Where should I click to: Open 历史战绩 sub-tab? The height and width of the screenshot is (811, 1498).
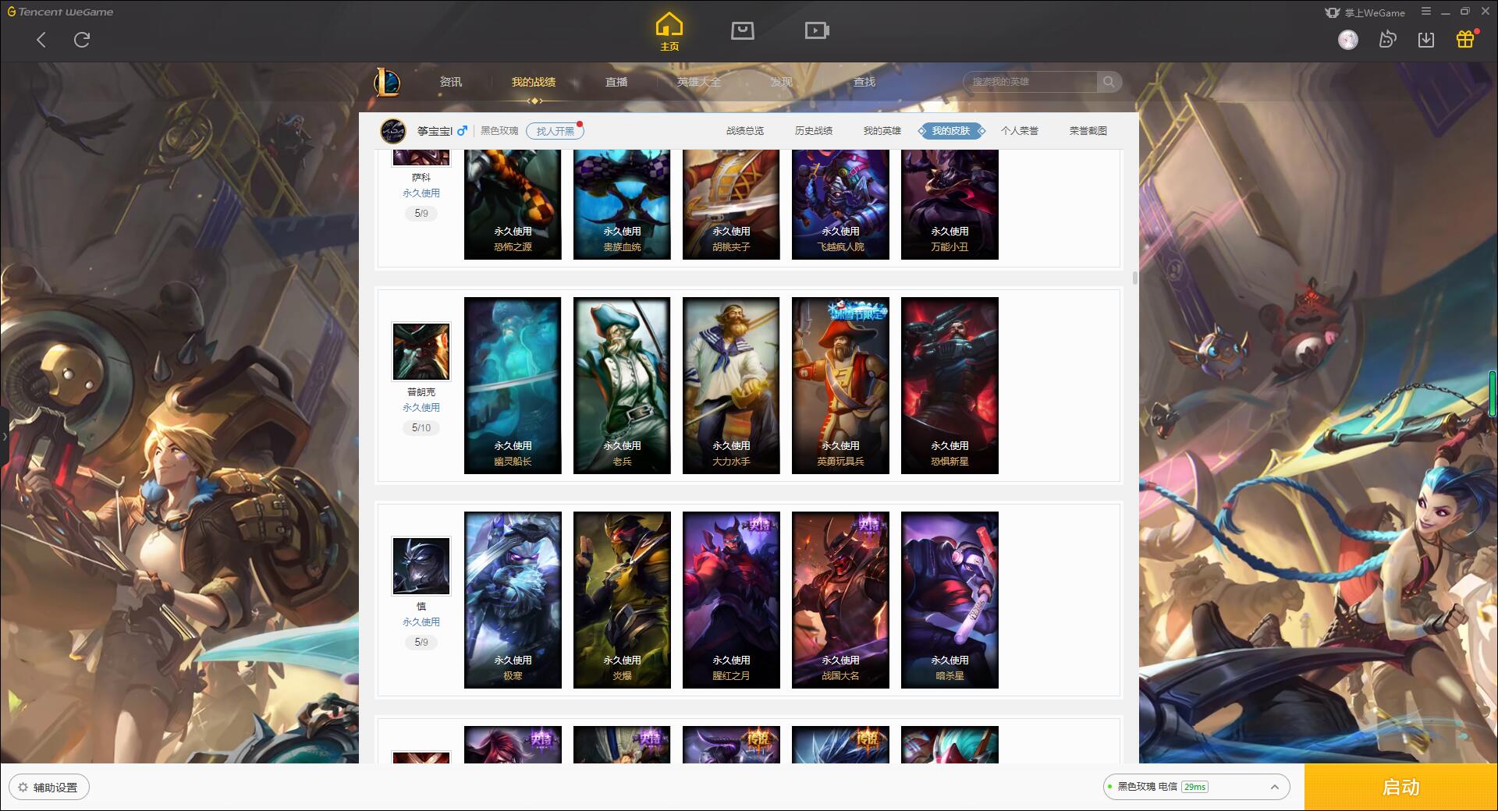tap(814, 131)
